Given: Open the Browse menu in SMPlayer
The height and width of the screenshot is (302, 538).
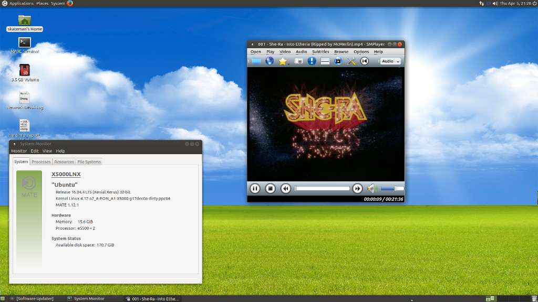Looking at the screenshot, I should (341, 52).
